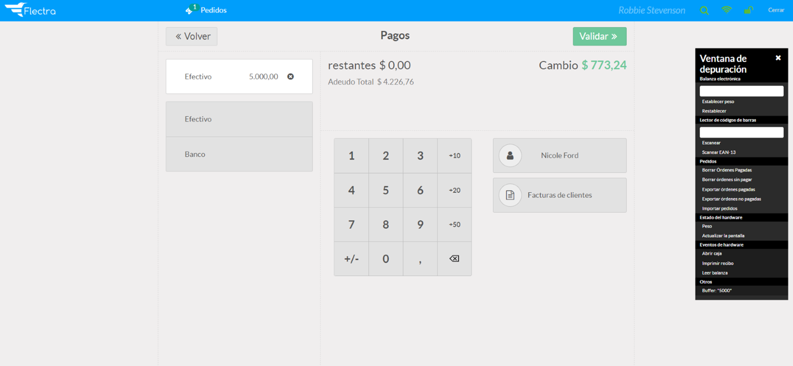Remove the Efectivo 5.000,00 payment line
Screen dimensions: 793x366
(x=290, y=77)
